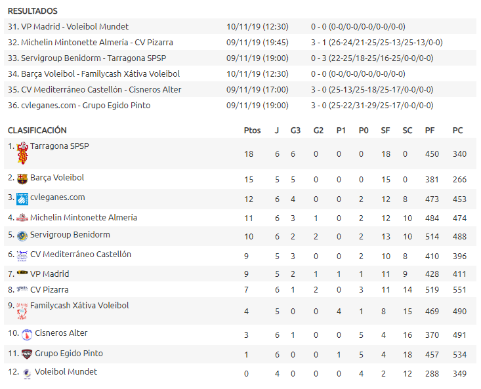Click the Cisneros Alter team badge
The height and width of the screenshot is (389, 481).
[x=27, y=335]
